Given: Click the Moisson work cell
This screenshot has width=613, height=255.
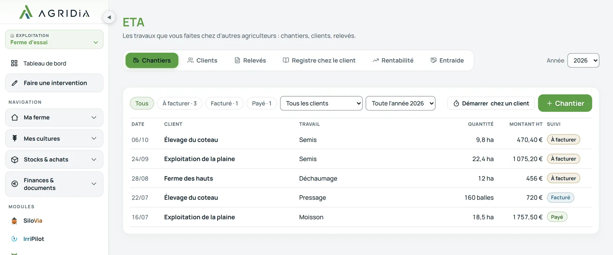Looking at the screenshot, I should point(311,217).
